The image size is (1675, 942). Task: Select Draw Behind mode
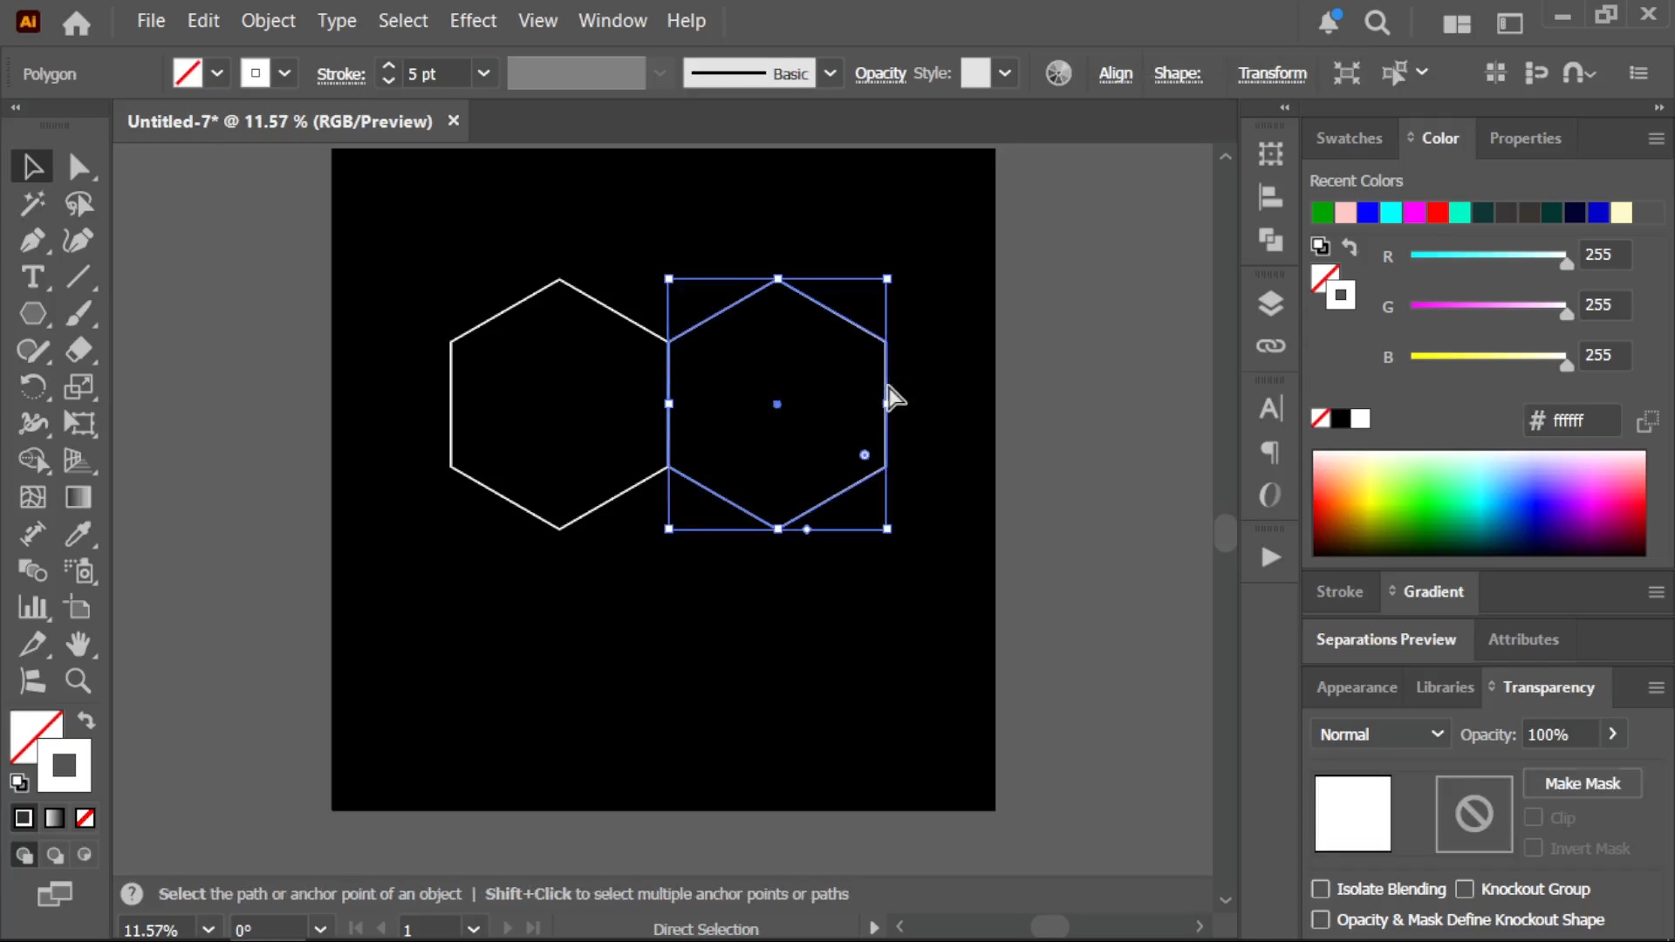click(x=54, y=855)
